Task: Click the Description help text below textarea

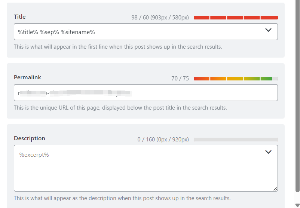Action: point(122,198)
